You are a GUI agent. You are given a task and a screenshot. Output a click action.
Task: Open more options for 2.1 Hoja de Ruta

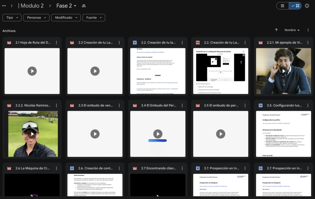tap(56, 43)
